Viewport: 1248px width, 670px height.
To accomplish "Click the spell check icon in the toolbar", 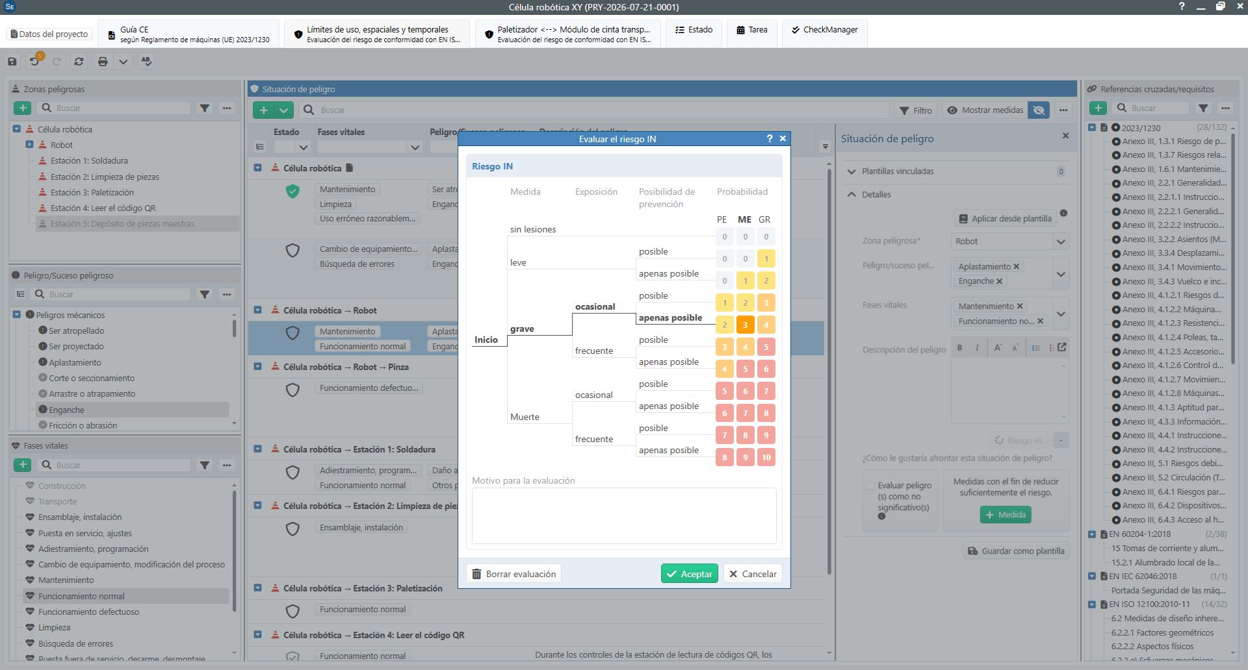I will pos(146,62).
